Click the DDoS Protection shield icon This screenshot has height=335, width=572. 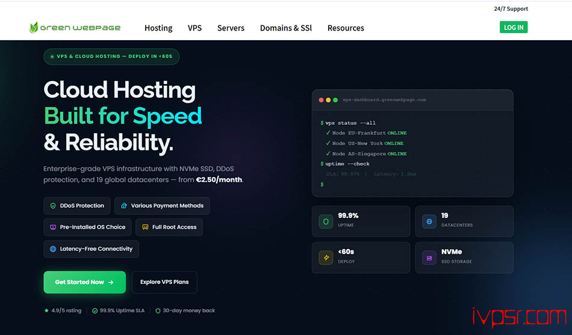tap(53, 206)
